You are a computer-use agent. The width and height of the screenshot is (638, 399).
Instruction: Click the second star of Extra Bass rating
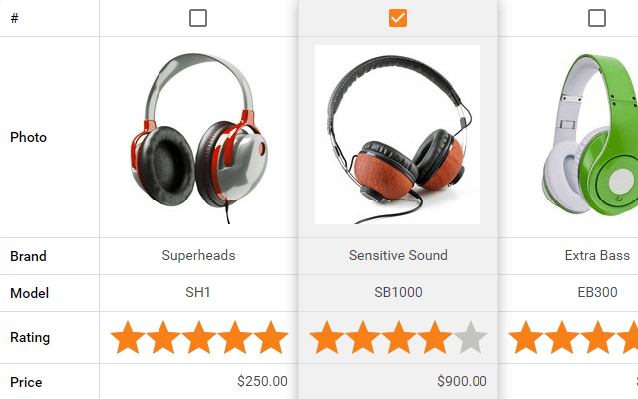coord(561,338)
